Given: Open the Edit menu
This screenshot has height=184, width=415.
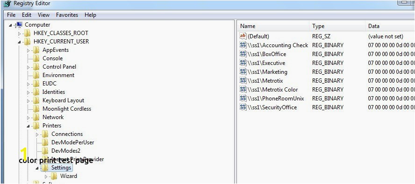Looking at the screenshot, I should click(27, 15).
